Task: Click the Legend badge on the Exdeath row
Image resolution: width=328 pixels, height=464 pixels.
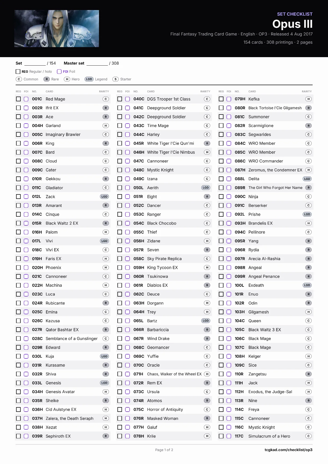Action: point(307,285)
